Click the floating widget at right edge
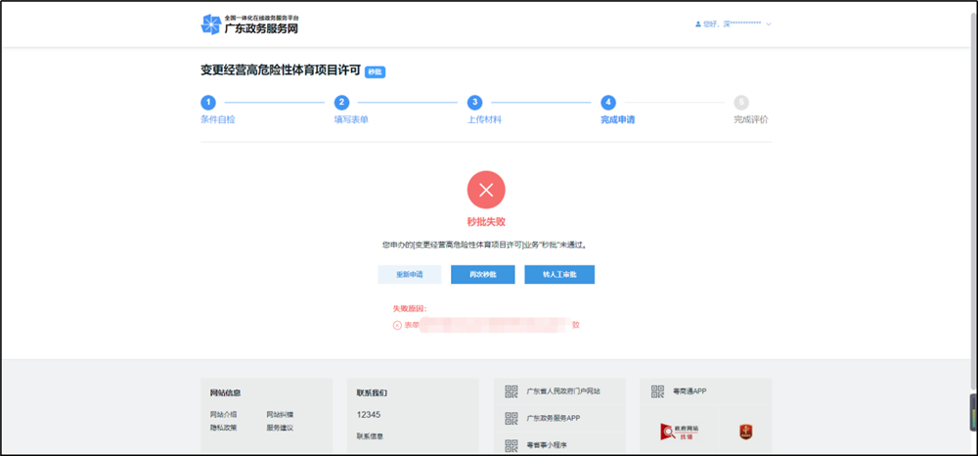The width and height of the screenshot is (978, 456). click(974, 412)
